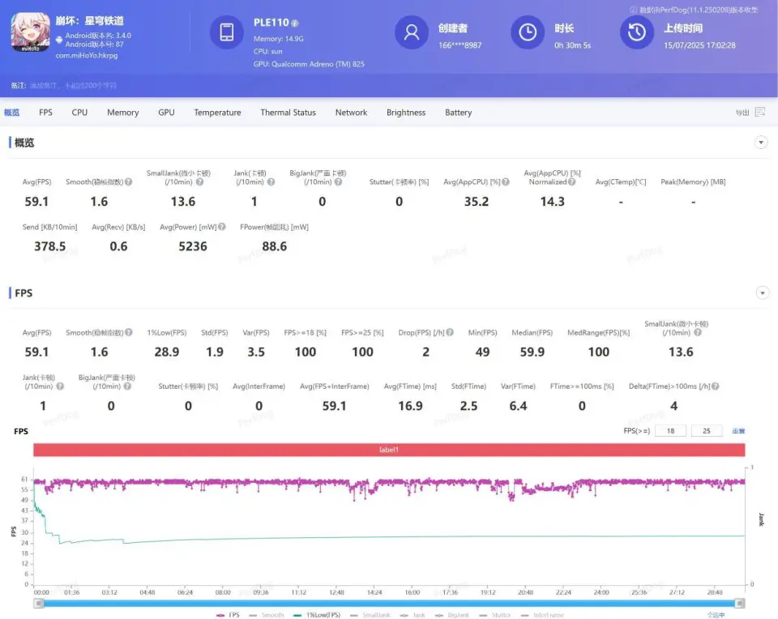Click the label1 red bar above chart
The image size is (778, 619).
(389, 450)
